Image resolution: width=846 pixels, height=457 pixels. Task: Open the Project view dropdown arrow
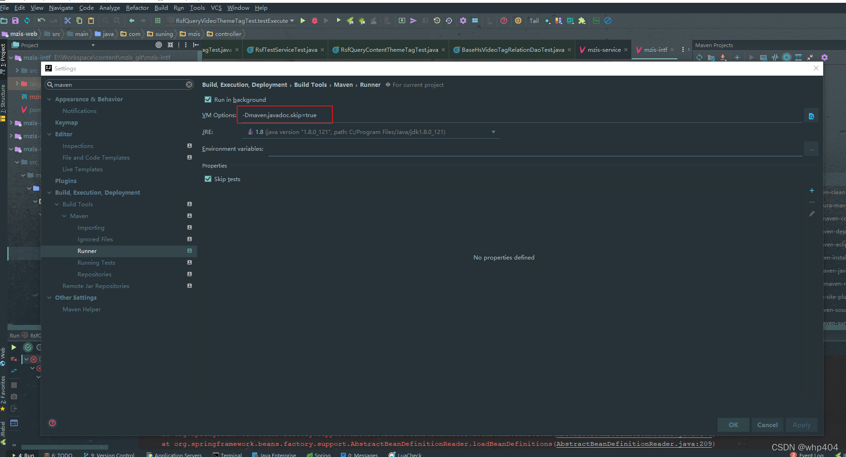93,45
